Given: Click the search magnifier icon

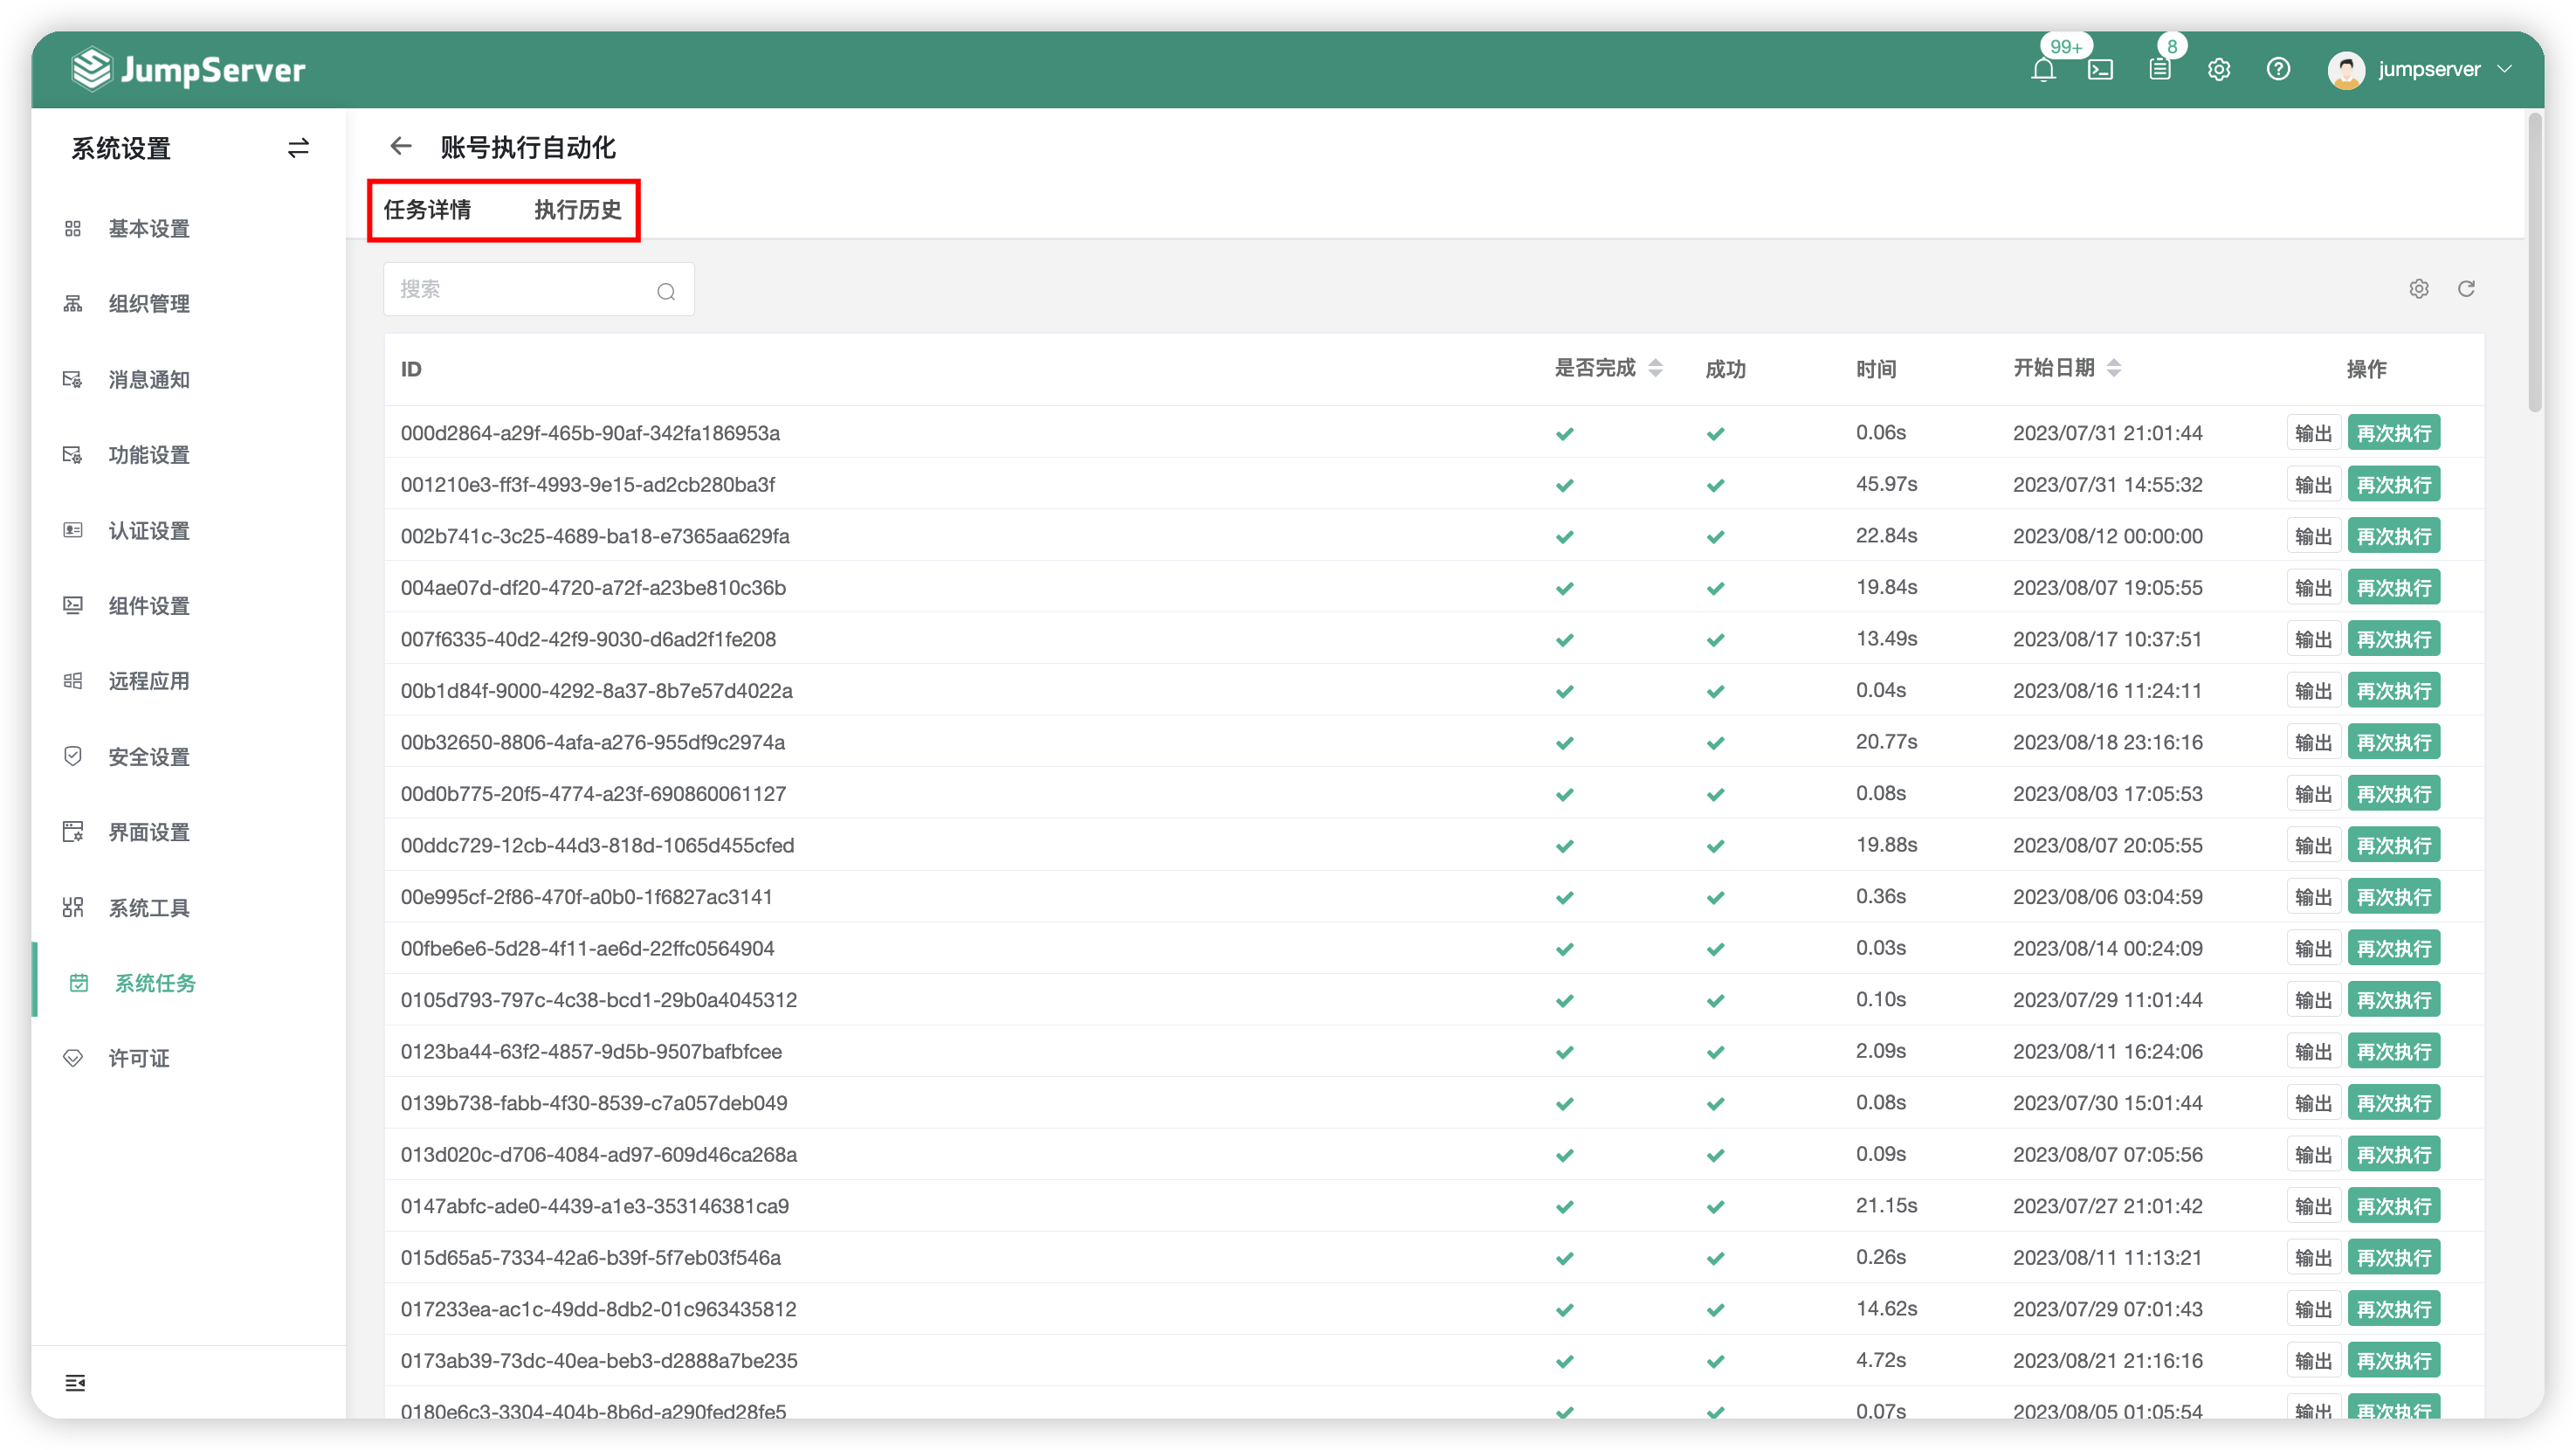Looking at the screenshot, I should [666, 291].
